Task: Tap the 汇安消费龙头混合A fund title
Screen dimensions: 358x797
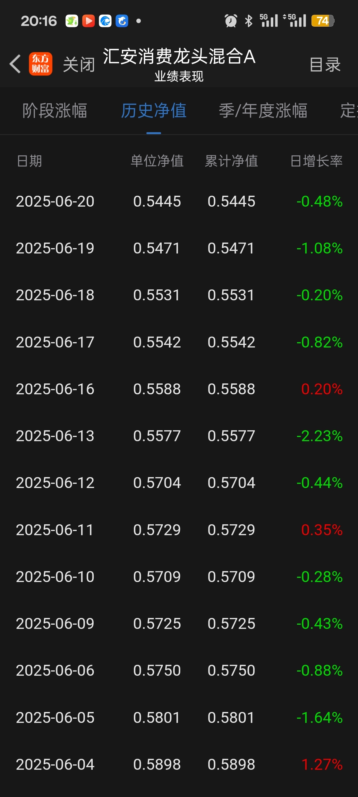Action: (x=179, y=56)
